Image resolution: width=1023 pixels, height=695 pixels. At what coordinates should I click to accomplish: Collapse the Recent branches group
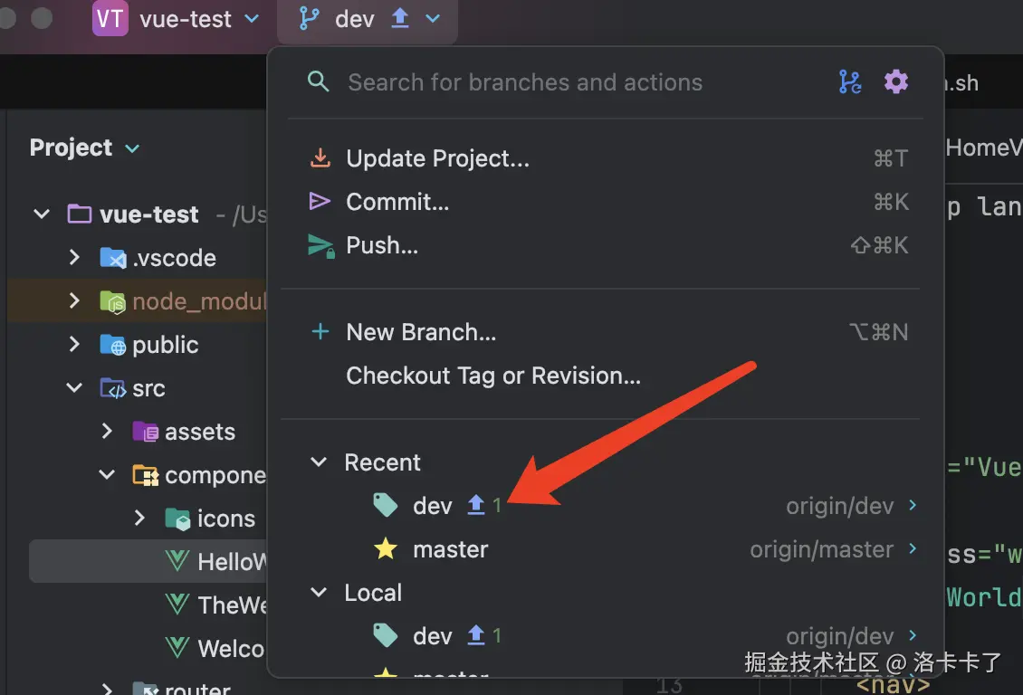tap(319, 462)
